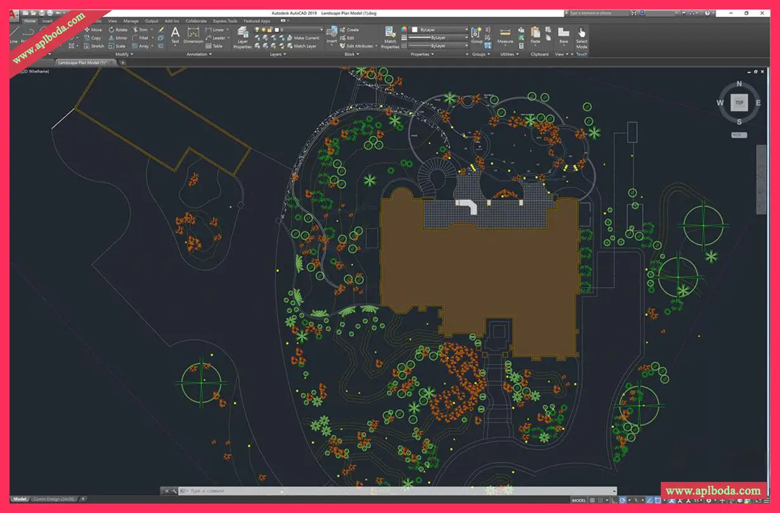Switch to Comm Design layout tab
This screenshot has width=780, height=513.
coord(54,499)
